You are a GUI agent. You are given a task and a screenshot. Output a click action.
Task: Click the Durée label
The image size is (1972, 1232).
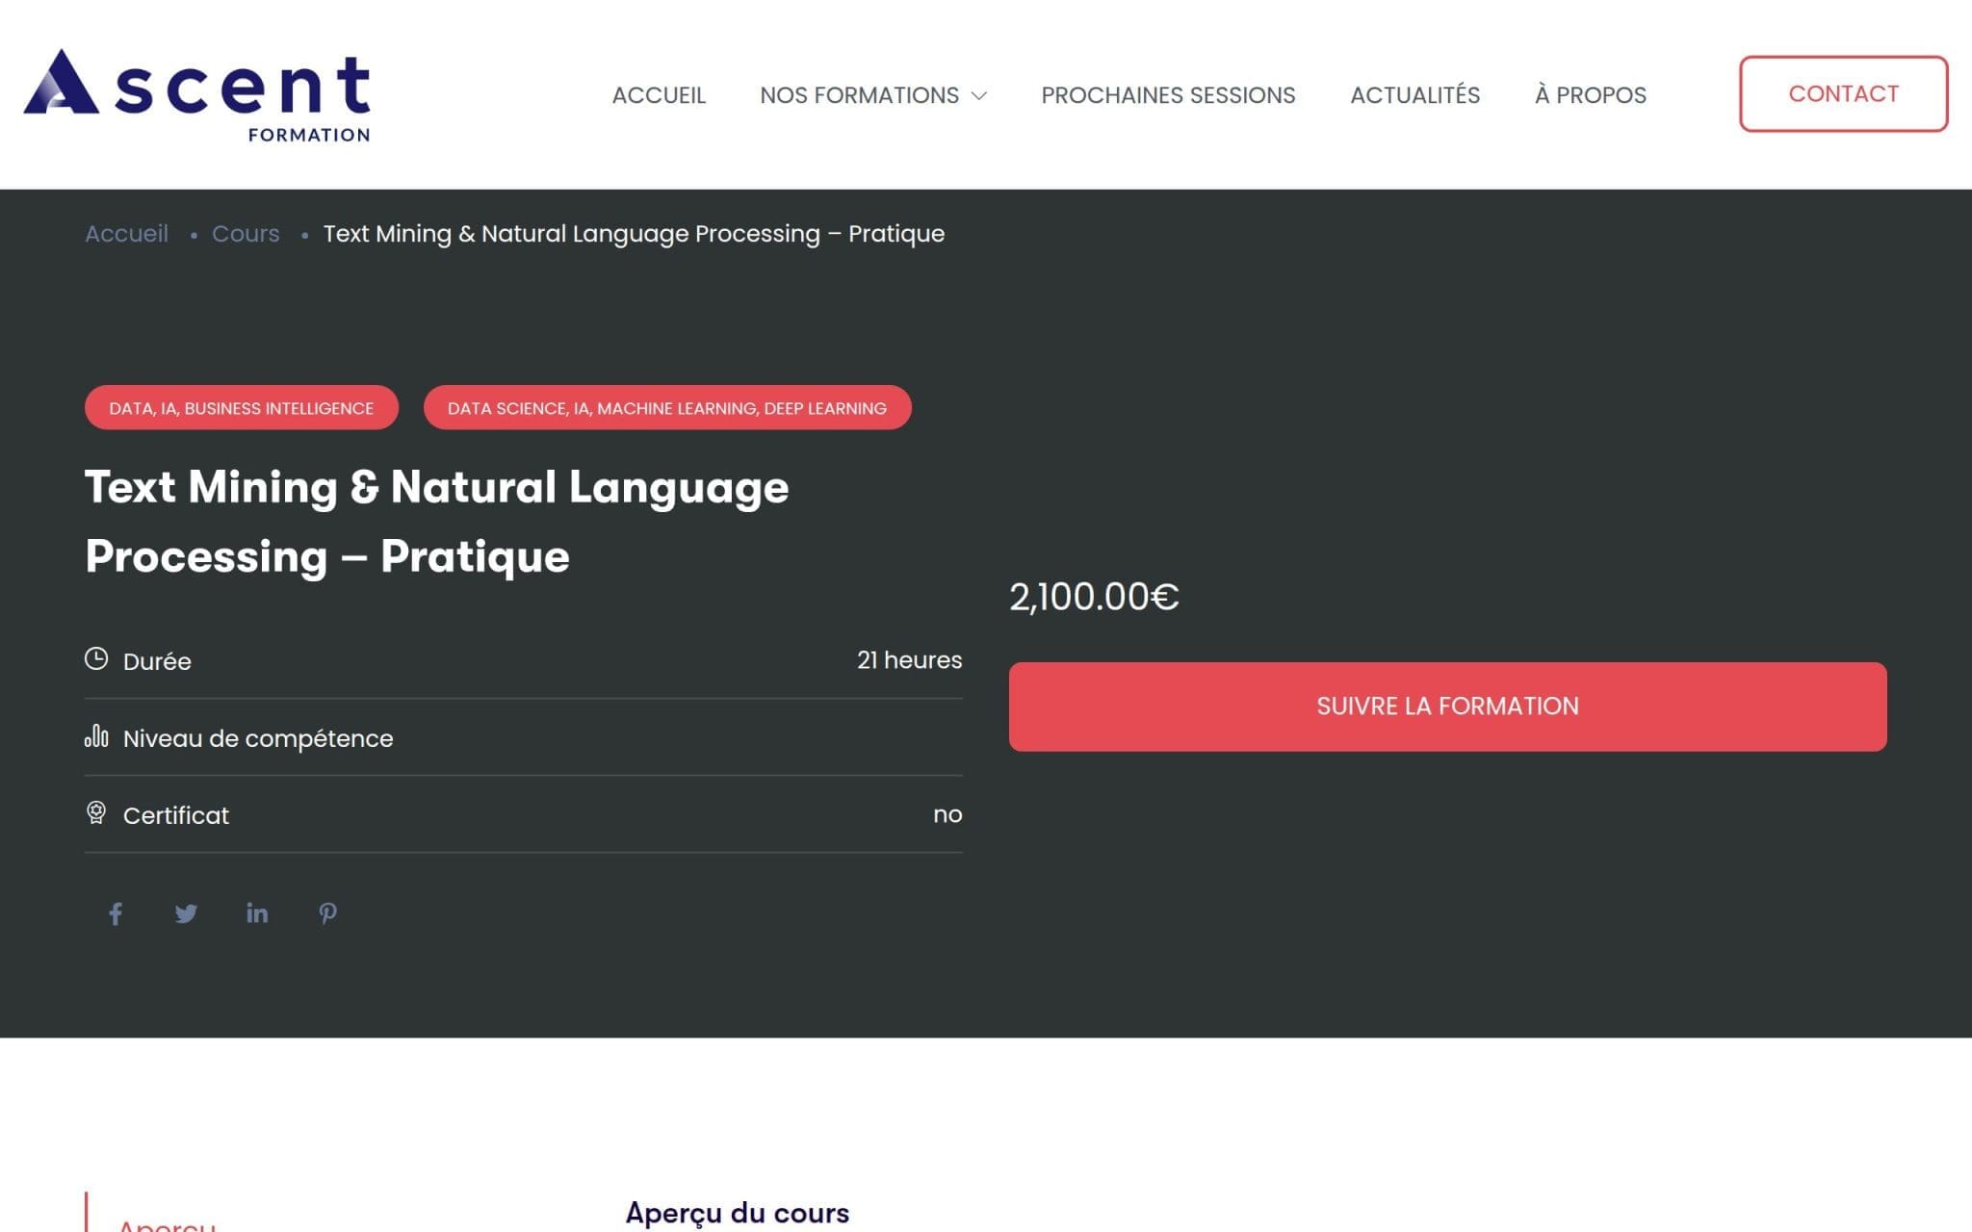pyautogui.click(x=157, y=661)
